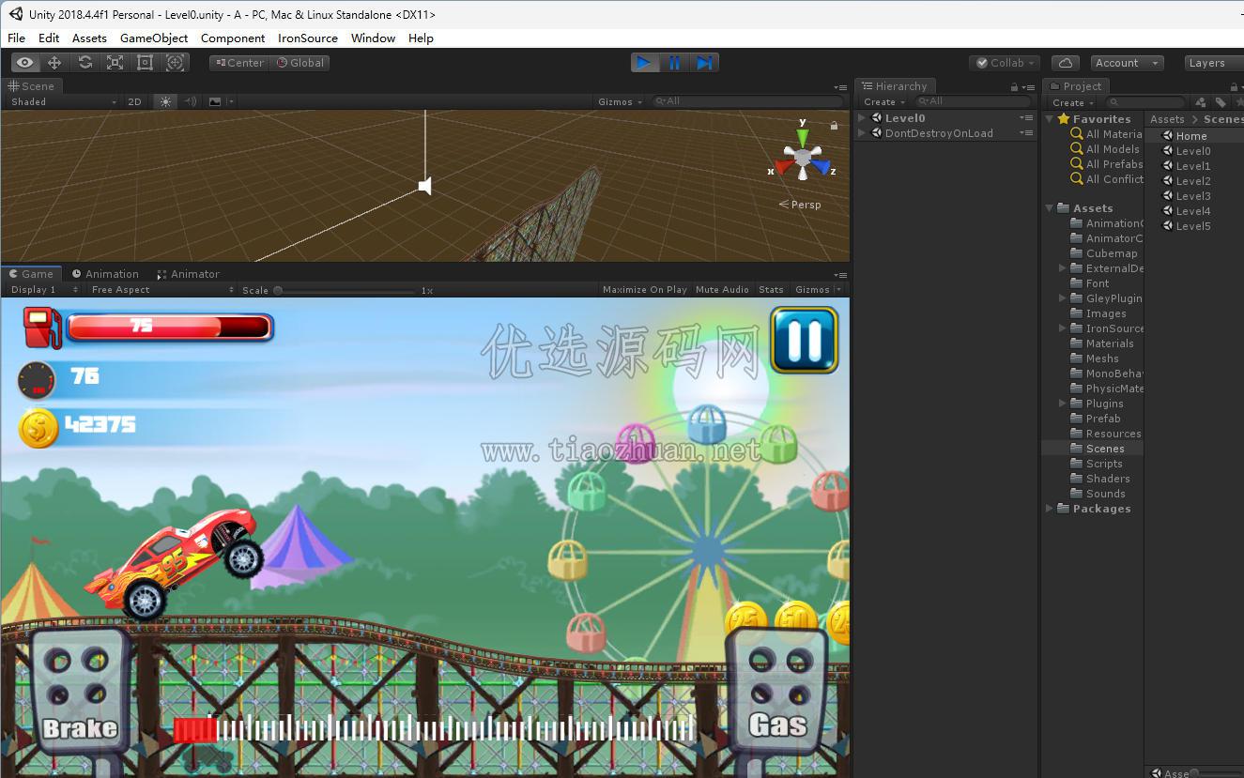The image size is (1244, 778).
Task: Toggle Center pivot mode
Action: point(239,63)
